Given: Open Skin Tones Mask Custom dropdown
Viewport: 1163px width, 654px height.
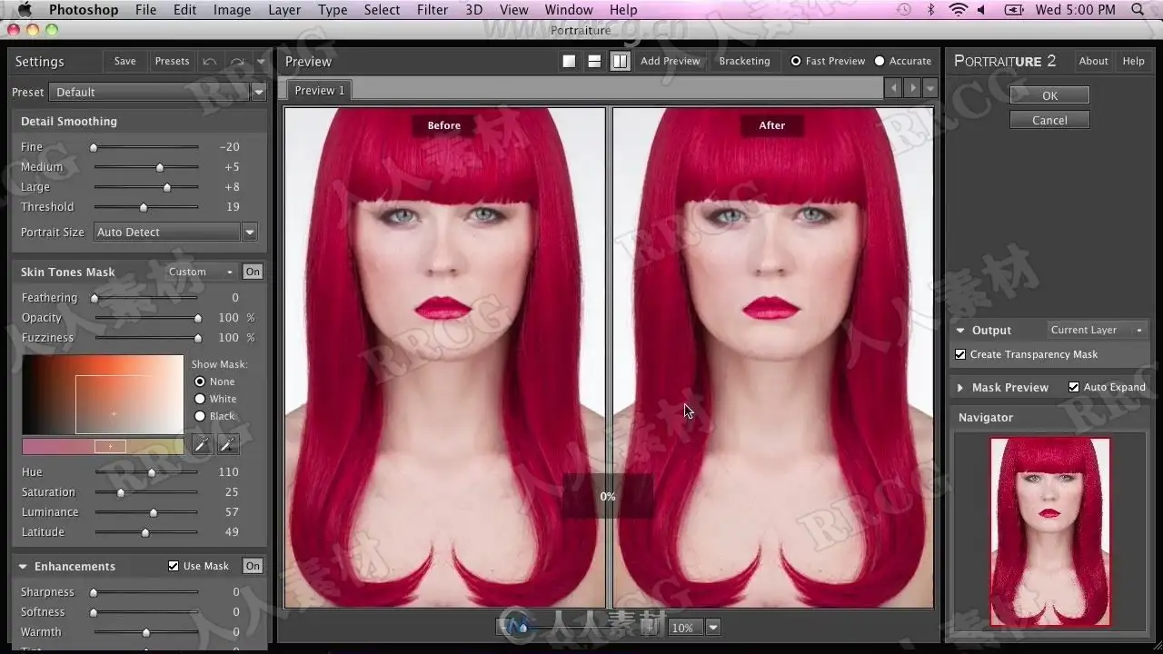Looking at the screenshot, I should coord(201,272).
